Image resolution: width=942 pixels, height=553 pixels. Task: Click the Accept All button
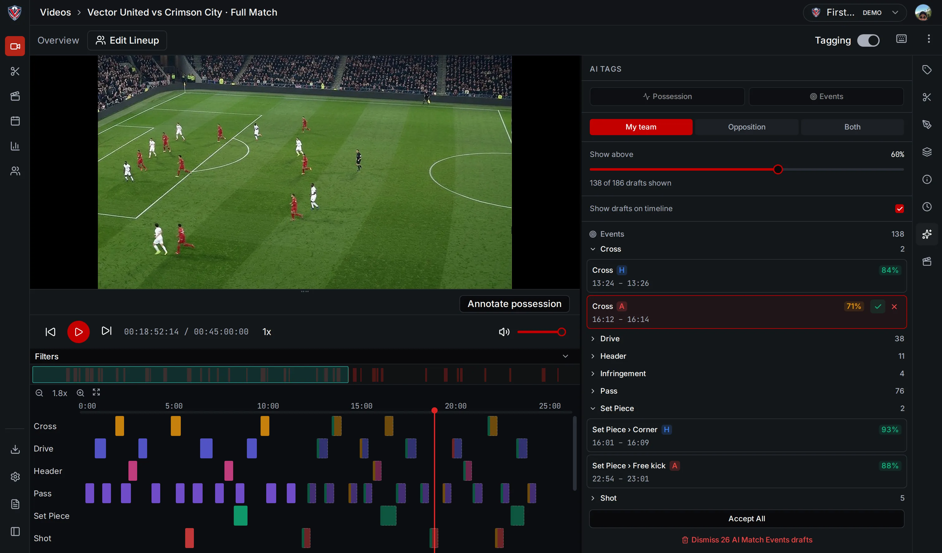(x=747, y=519)
